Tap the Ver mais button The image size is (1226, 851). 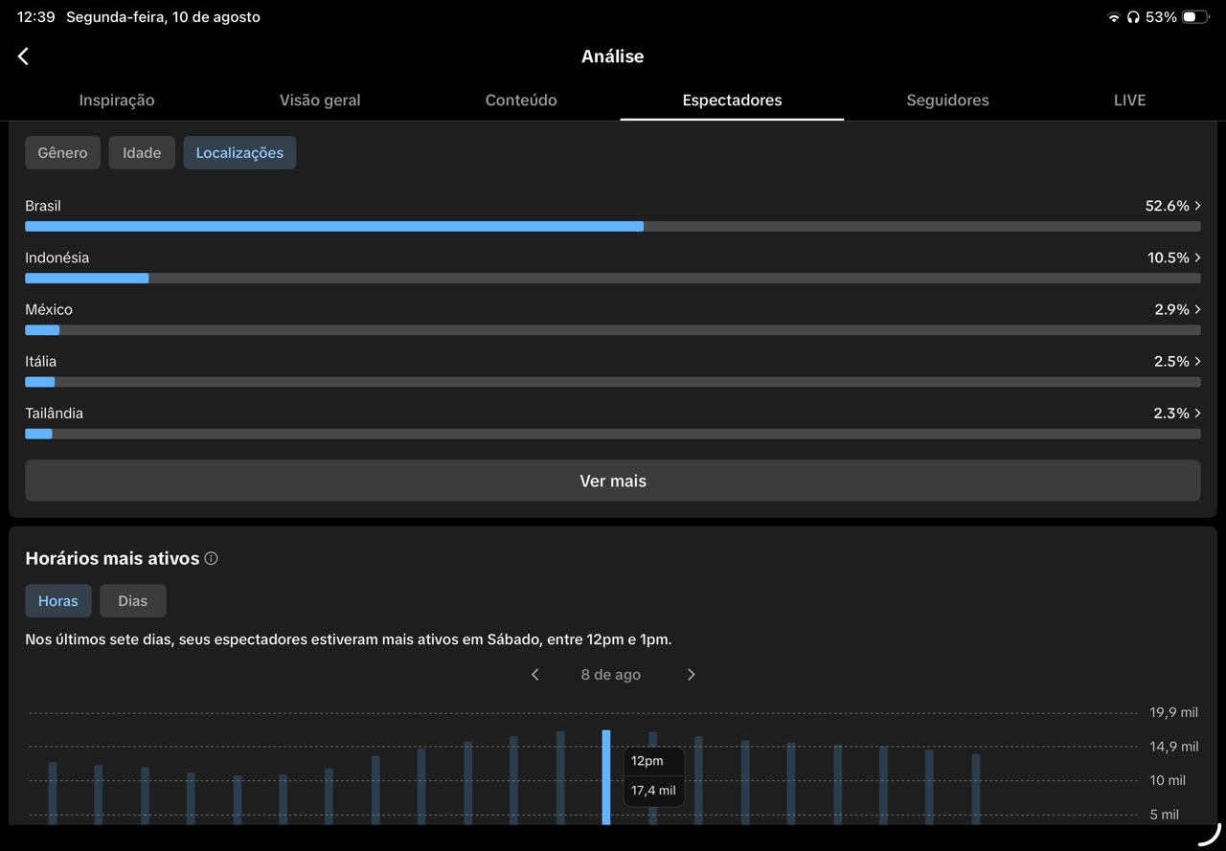tap(613, 481)
